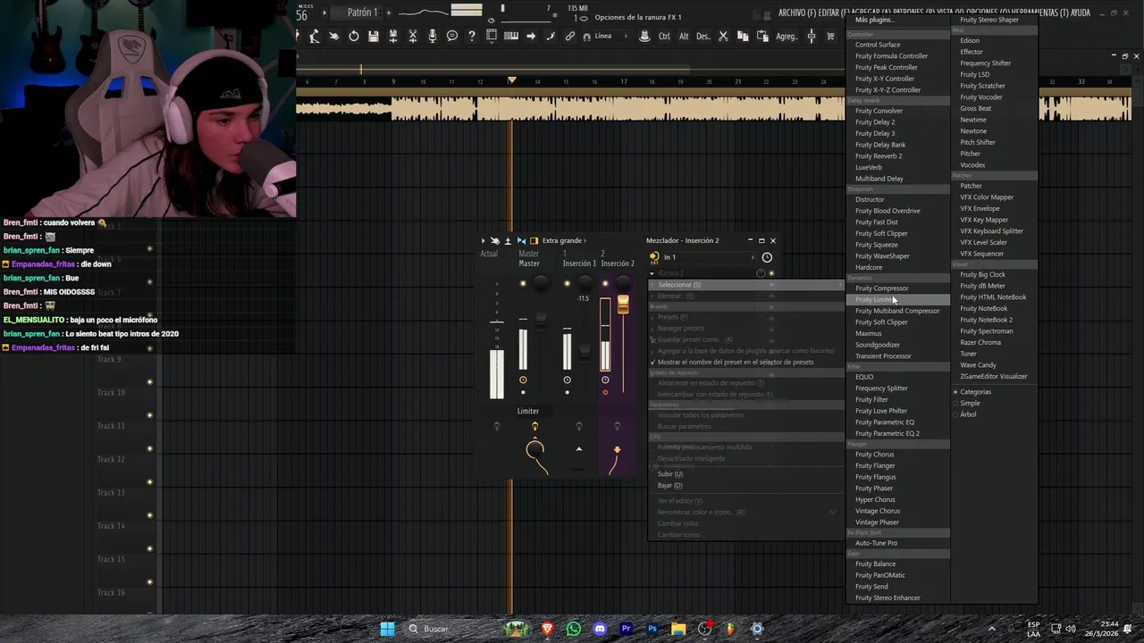Click the save project floppy icon
This screenshot has height=643, width=1144.
tap(374, 36)
